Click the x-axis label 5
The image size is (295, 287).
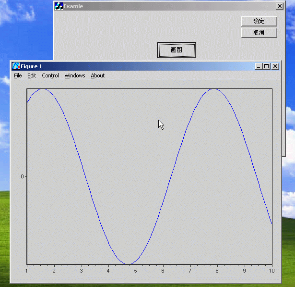pos(135,271)
